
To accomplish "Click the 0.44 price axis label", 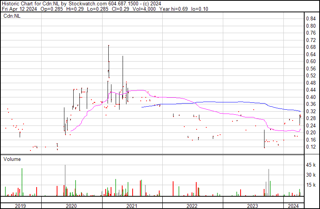I will coord(311,90).
